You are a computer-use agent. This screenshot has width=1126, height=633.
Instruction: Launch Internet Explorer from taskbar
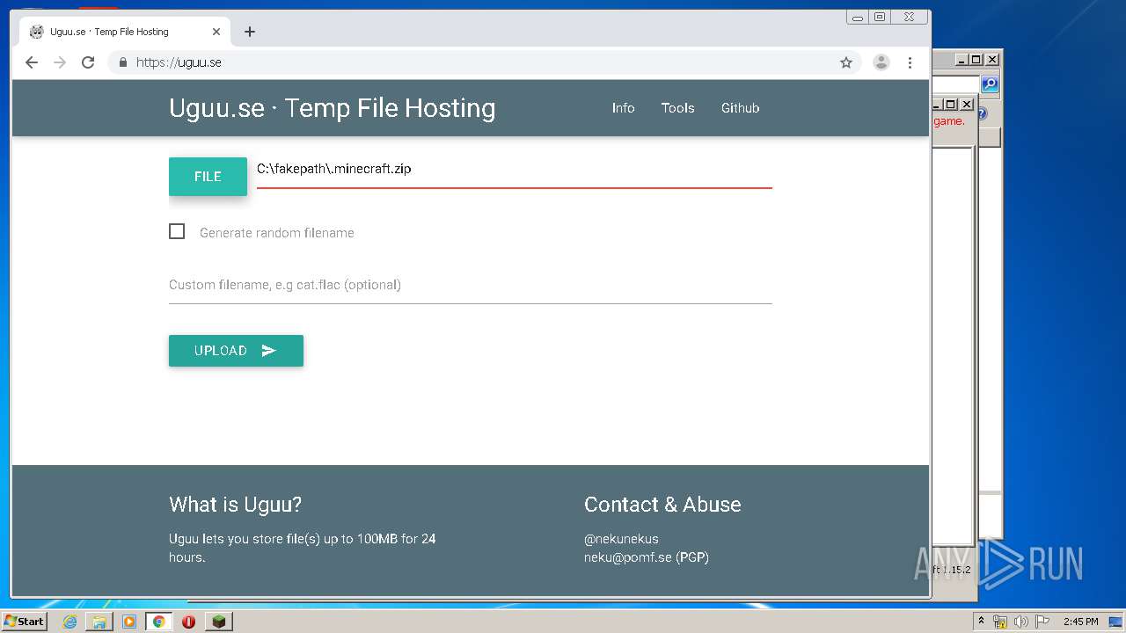coord(69,622)
